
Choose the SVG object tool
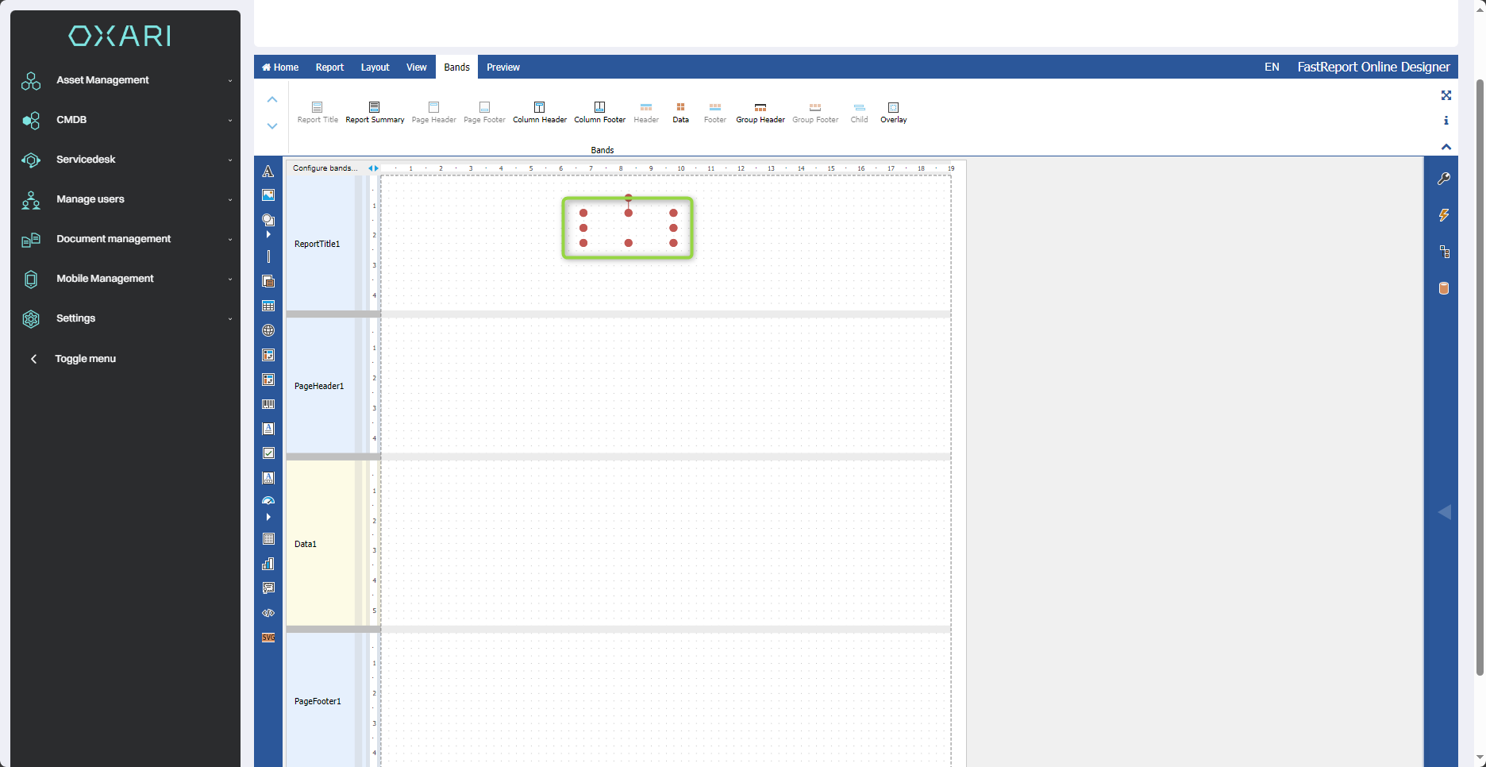[268, 638]
